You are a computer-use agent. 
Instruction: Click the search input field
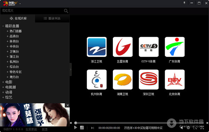tap(32, 11)
